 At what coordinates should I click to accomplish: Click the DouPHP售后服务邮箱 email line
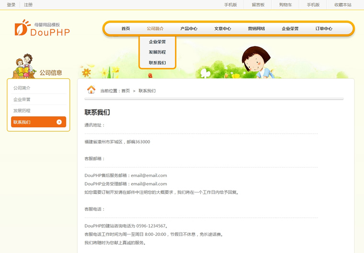(125, 176)
